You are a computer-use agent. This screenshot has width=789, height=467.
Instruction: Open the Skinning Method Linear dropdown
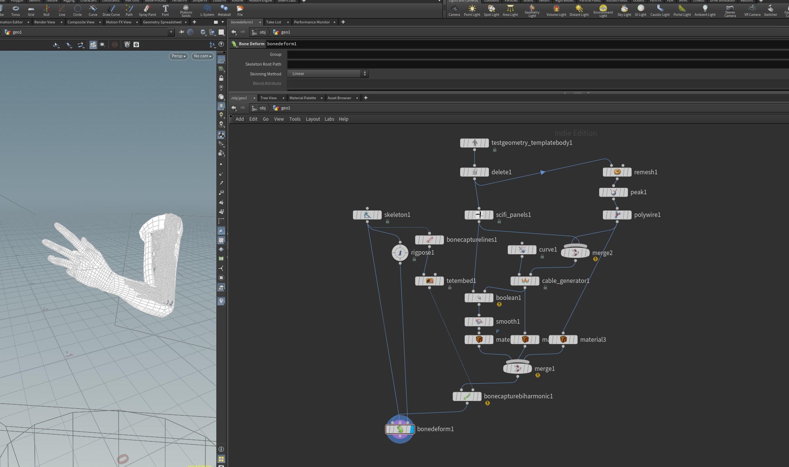point(328,74)
